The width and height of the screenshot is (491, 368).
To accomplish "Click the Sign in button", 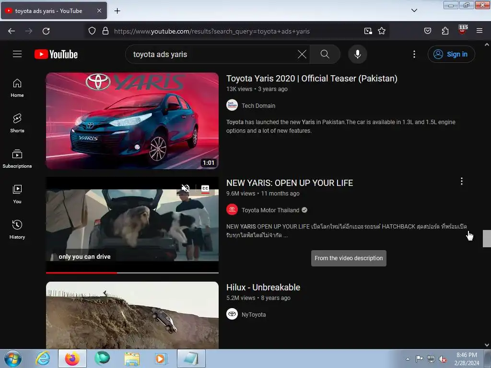I will pyautogui.click(x=451, y=54).
